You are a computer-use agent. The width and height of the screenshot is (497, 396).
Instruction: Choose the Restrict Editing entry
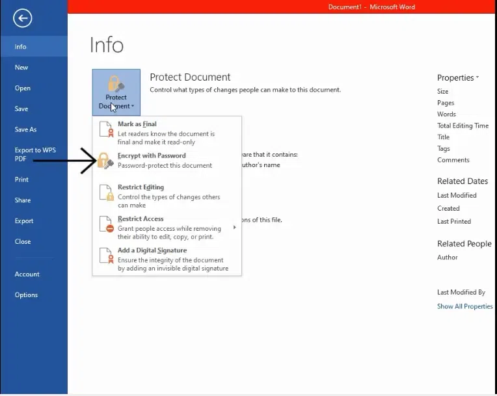tap(167, 196)
